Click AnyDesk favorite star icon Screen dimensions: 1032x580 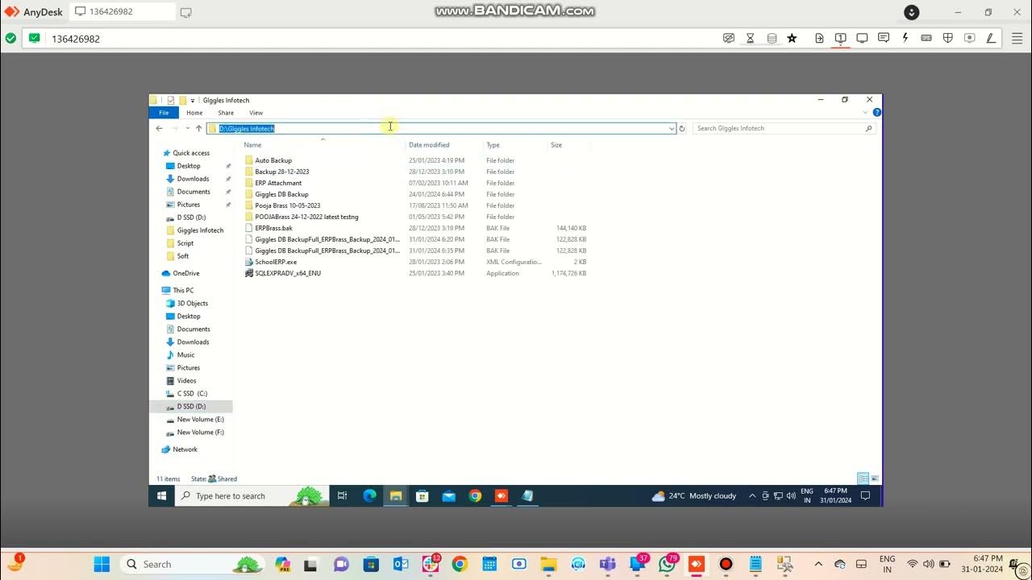[x=792, y=38]
